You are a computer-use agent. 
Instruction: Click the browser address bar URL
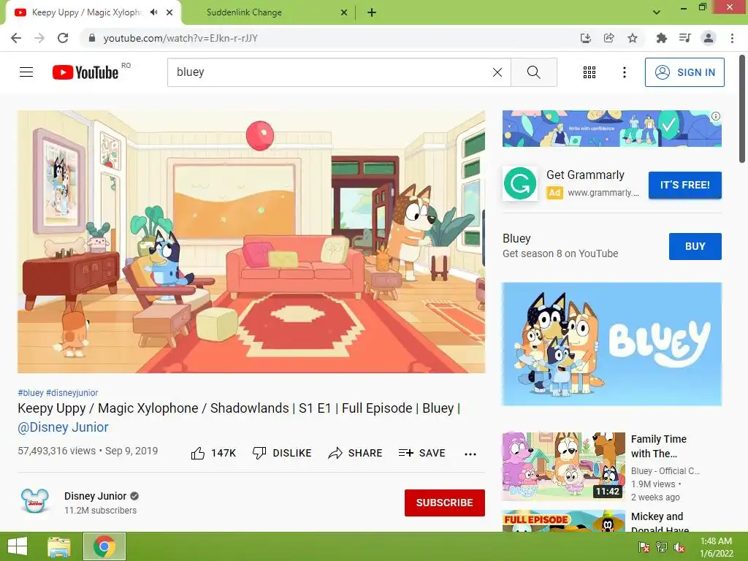pos(180,38)
